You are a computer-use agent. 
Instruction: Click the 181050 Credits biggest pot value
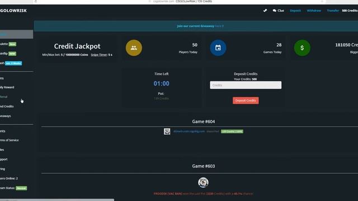click(x=346, y=45)
